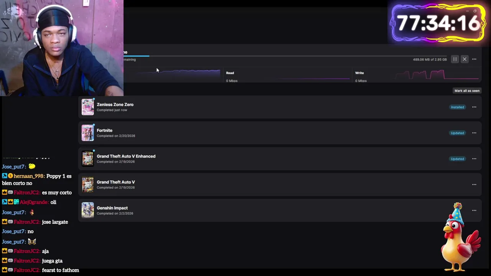Open Grand Theft Auto V Enhanced options menu

(474, 159)
